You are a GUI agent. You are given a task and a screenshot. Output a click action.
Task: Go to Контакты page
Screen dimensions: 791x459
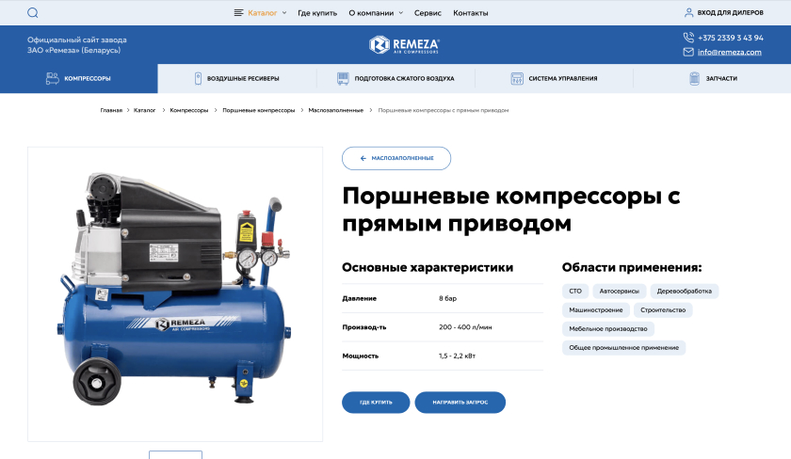coord(471,13)
